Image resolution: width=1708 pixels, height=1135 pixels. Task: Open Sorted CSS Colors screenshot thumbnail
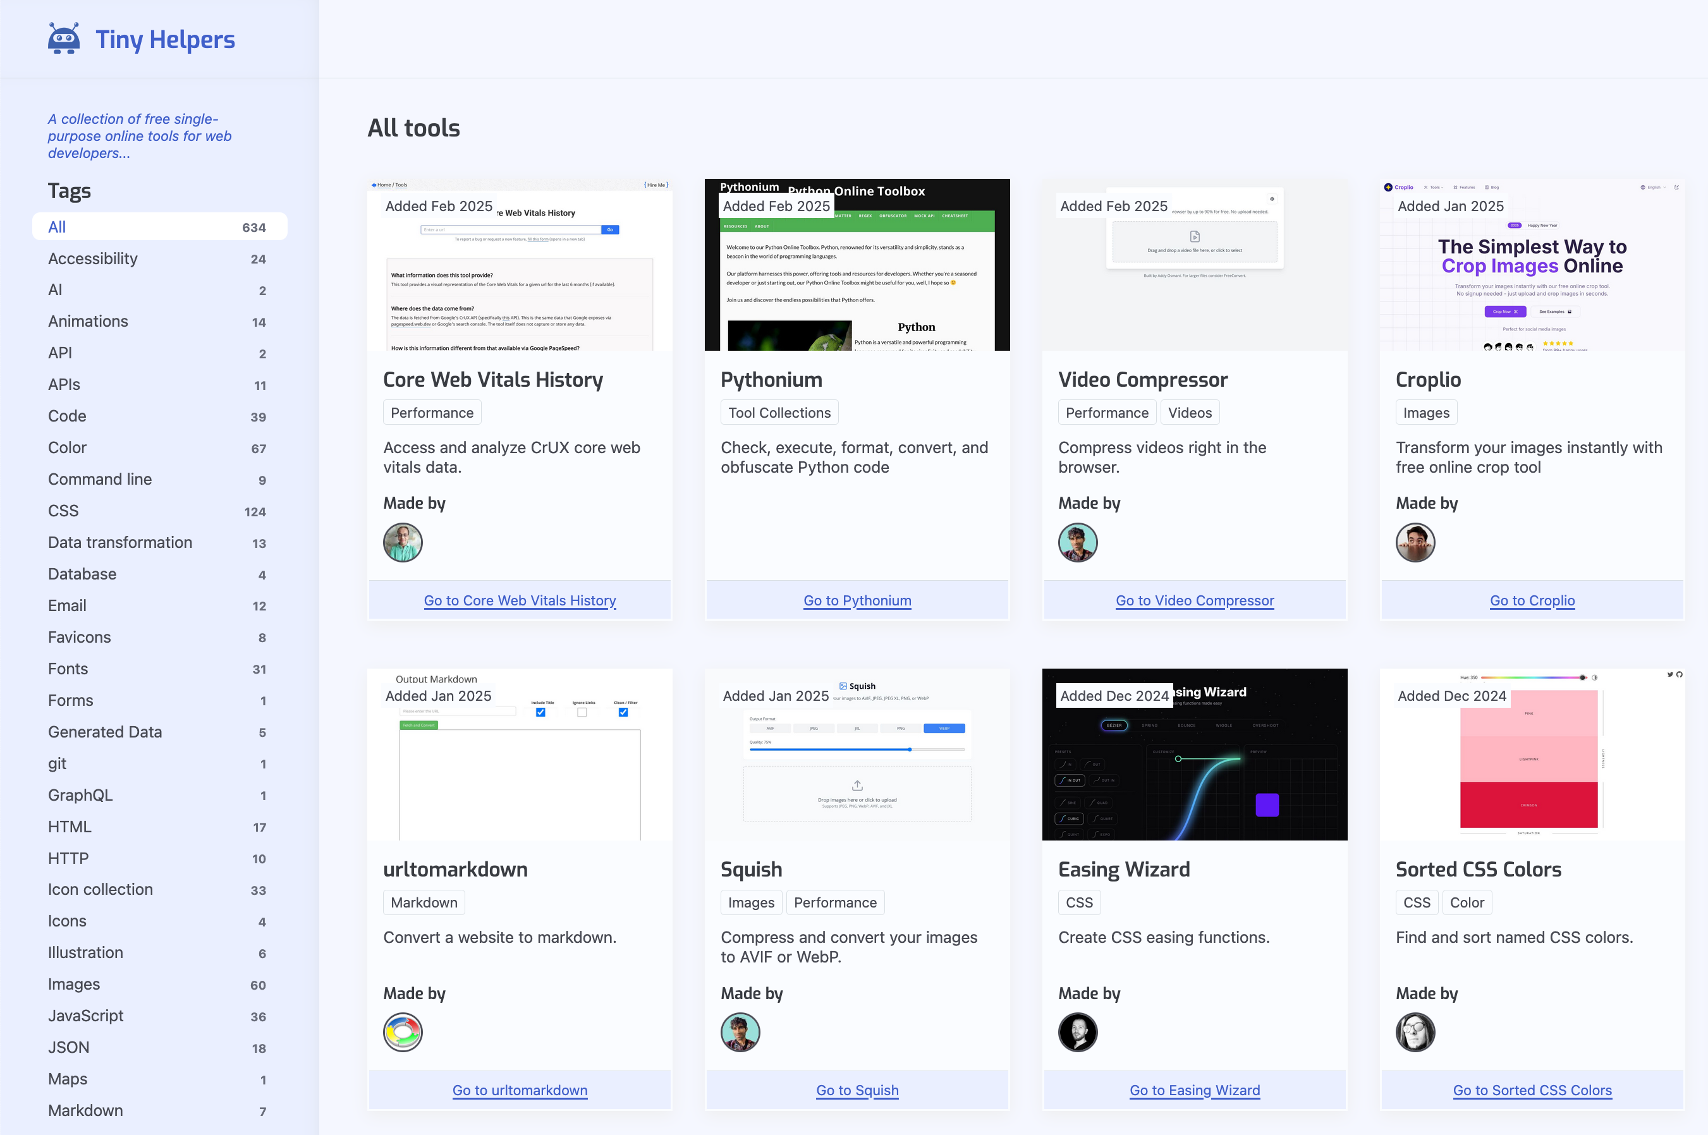click(x=1532, y=755)
